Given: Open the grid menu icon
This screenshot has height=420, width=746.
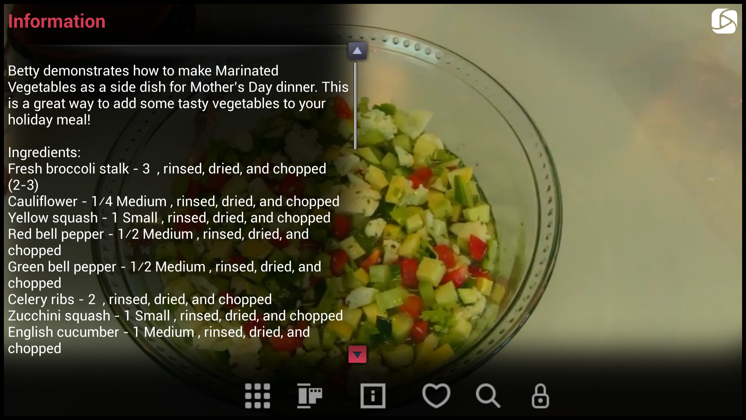Looking at the screenshot, I should 257,396.
